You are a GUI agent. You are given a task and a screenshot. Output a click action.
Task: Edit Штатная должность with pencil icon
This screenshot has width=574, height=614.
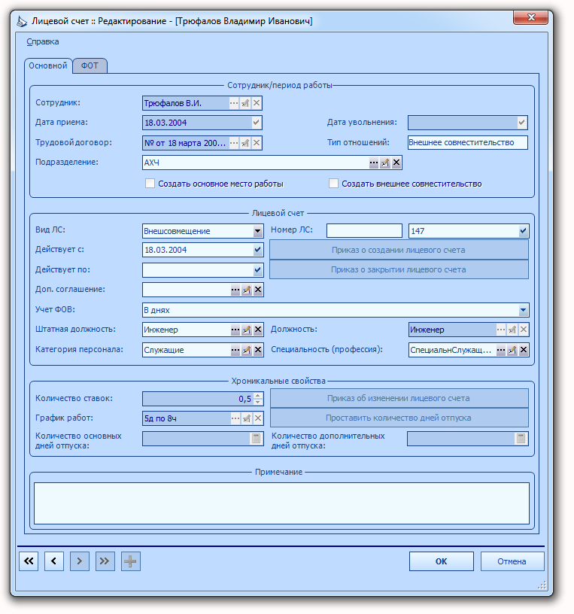click(246, 330)
